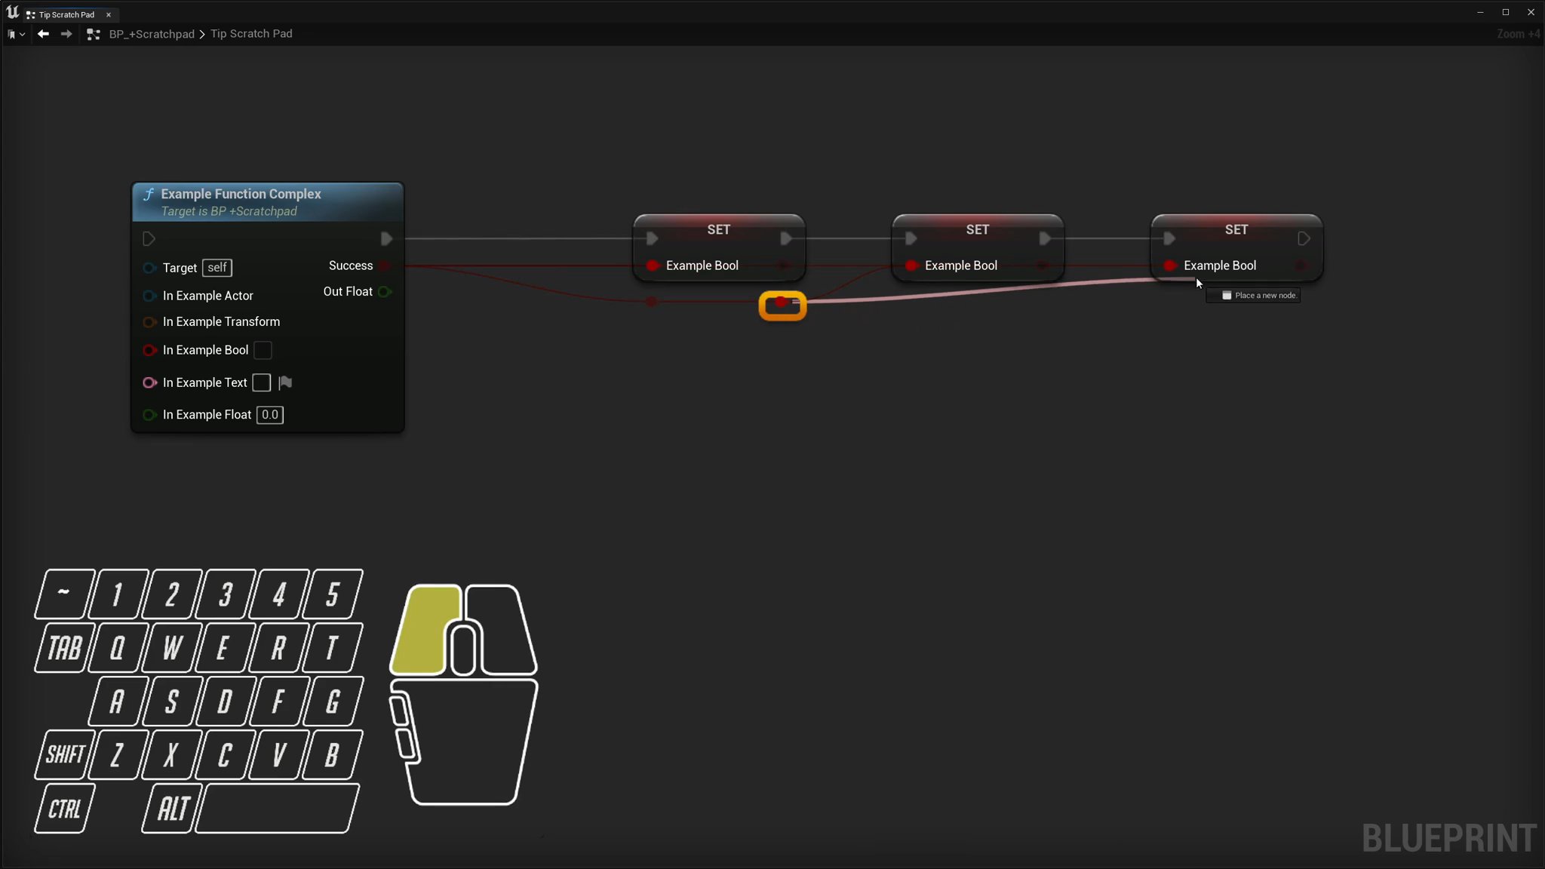The width and height of the screenshot is (1545, 869).
Task: Click the graph icon beside BP_+Scratchpad breadcrumb
Action: (x=94, y=34)
